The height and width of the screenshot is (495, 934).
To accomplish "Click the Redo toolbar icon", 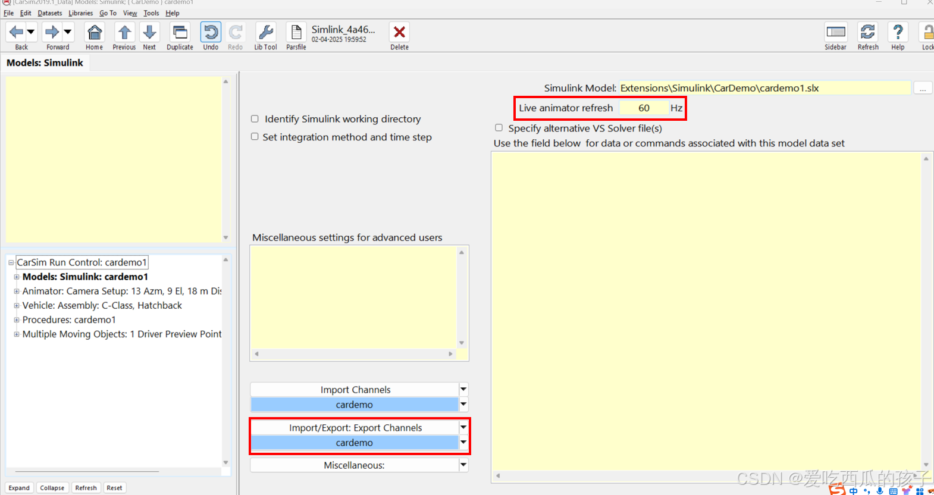I will pos(235,32).
